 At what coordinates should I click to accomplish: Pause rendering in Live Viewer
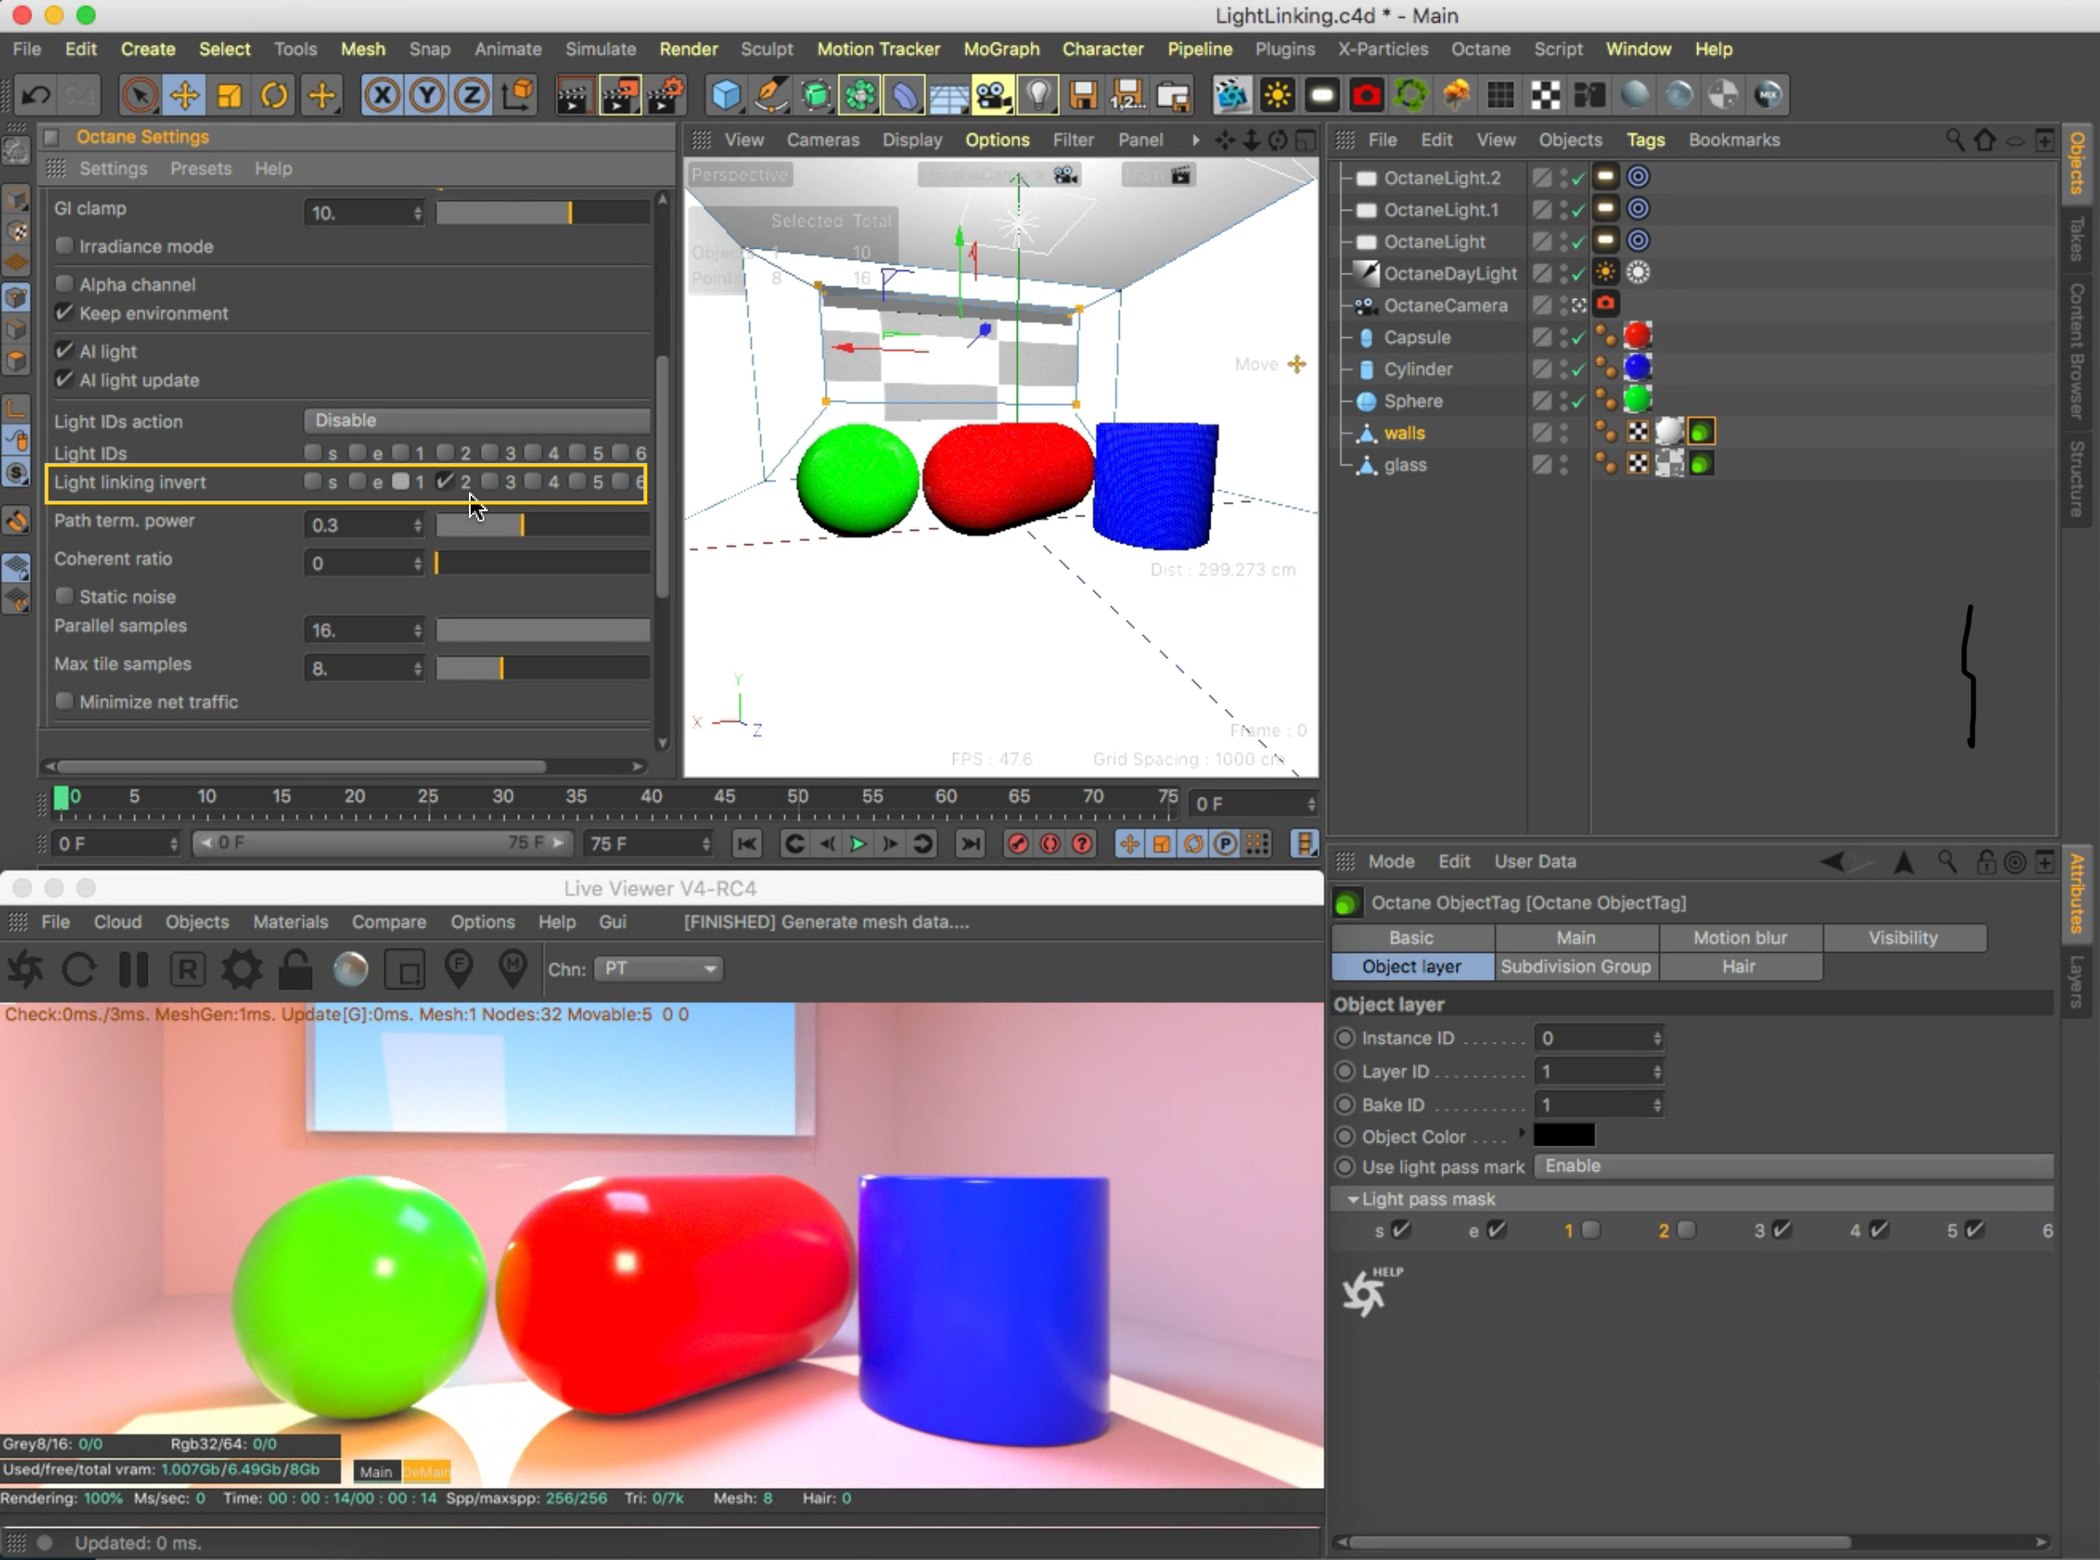click(x=133, y=970)
